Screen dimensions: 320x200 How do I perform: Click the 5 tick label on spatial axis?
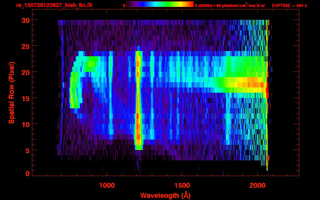(x=27, y=150)
